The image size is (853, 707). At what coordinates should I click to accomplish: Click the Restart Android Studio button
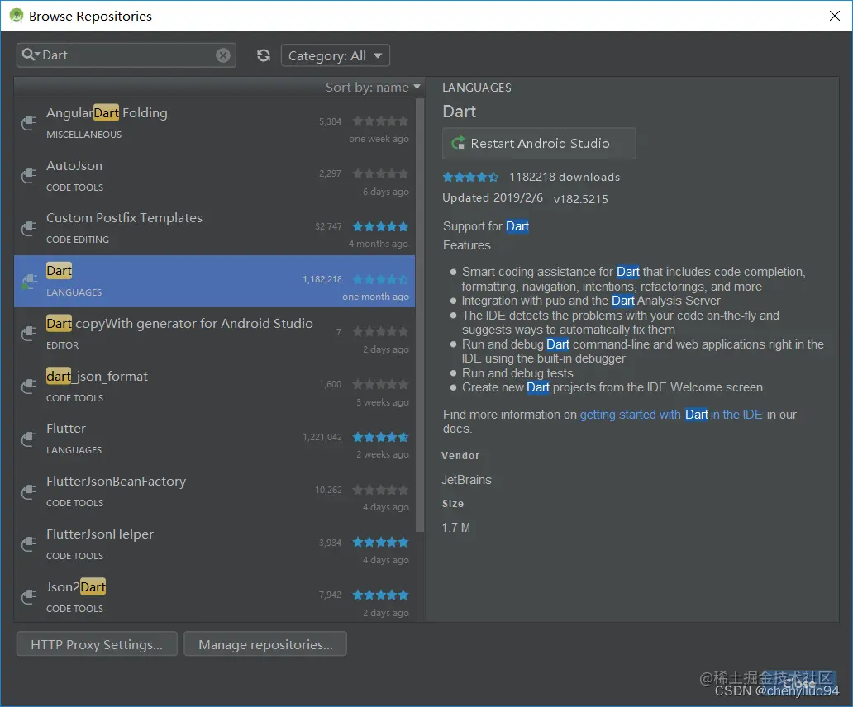click(x=539, y=143)
